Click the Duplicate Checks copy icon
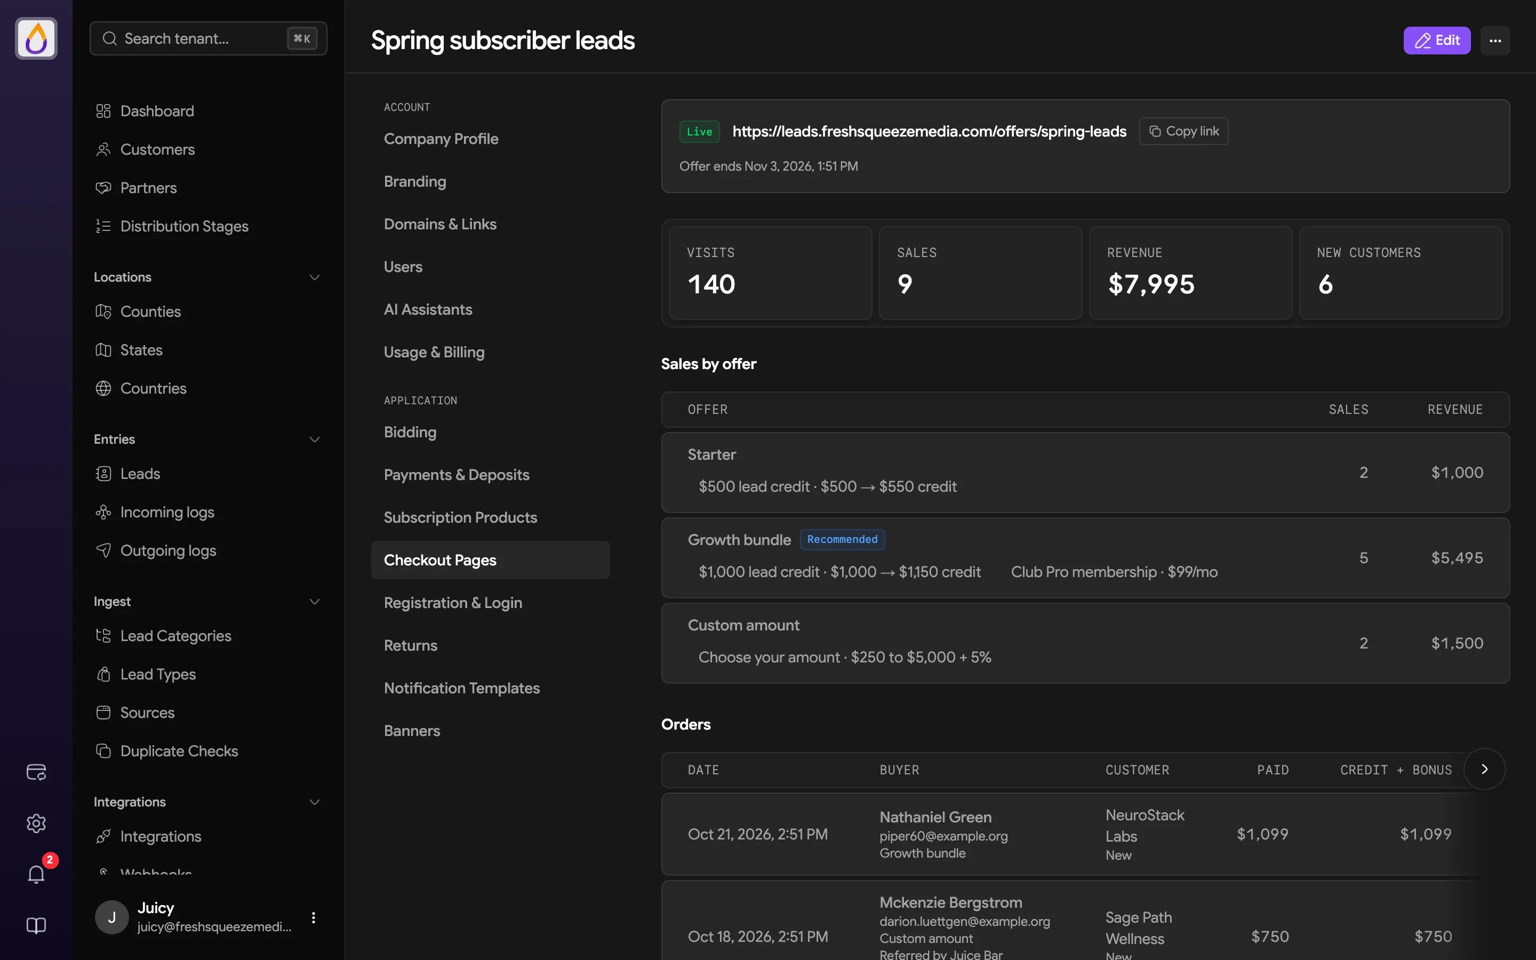 click(x=103, y=751)
